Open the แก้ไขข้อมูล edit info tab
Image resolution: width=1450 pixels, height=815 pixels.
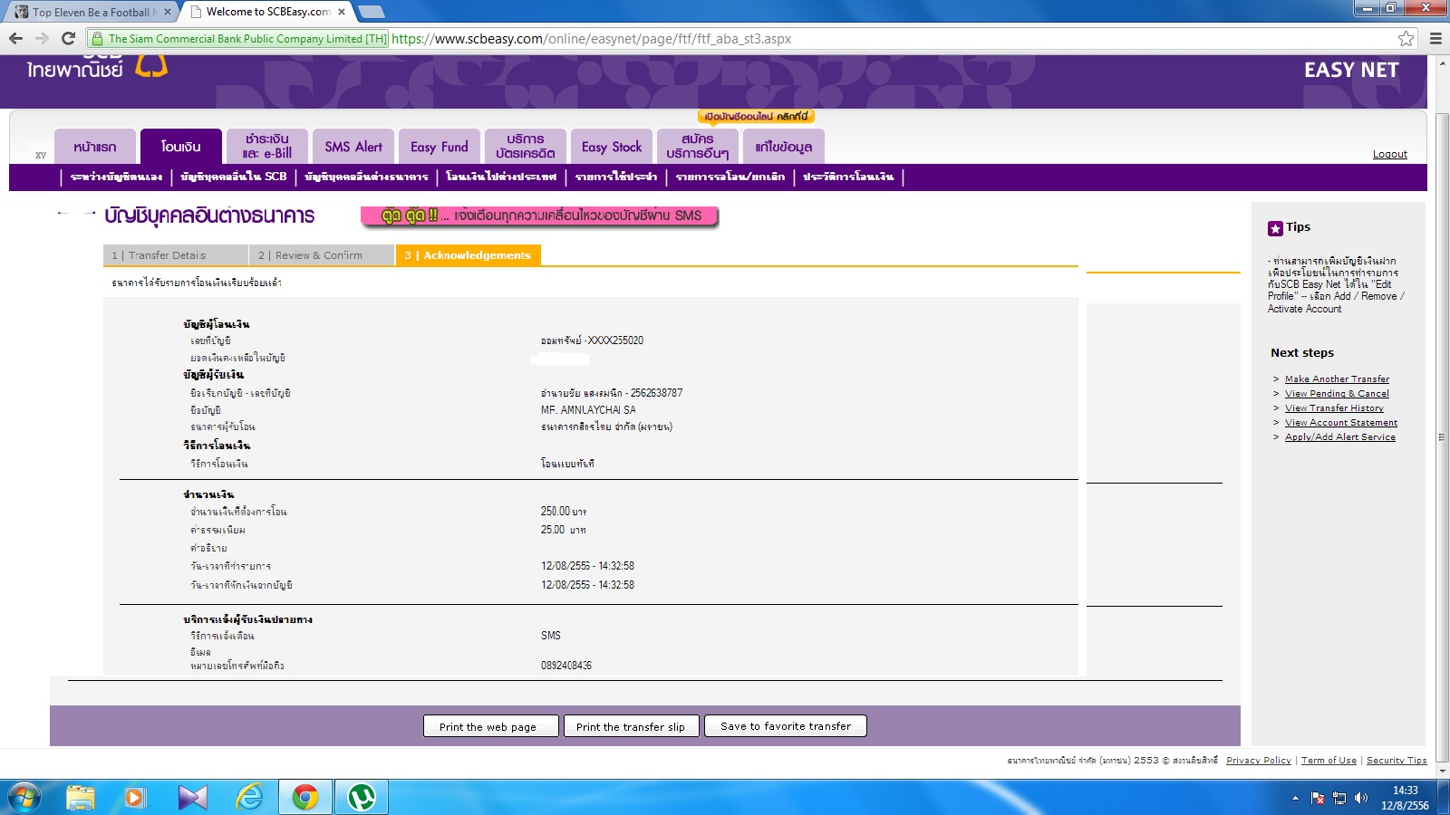(x=784, y=147)
